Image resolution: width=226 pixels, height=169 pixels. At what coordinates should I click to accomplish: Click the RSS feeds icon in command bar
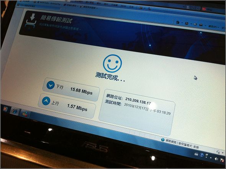[187, 23]
